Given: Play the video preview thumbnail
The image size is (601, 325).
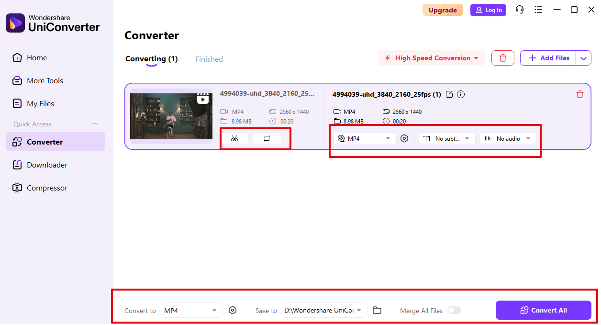Looking at the screenshot, I should tap(203, 99).
